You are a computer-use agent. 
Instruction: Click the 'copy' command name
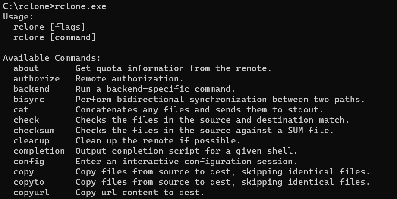24,172
